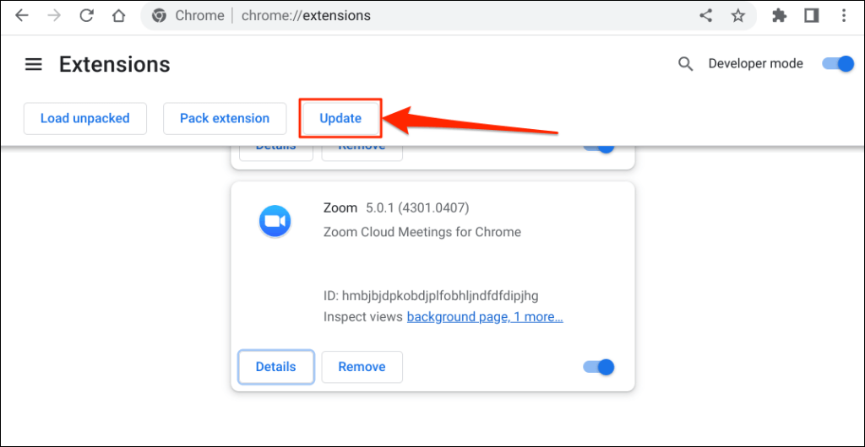Click the Extensions page title

pos(115,64)
